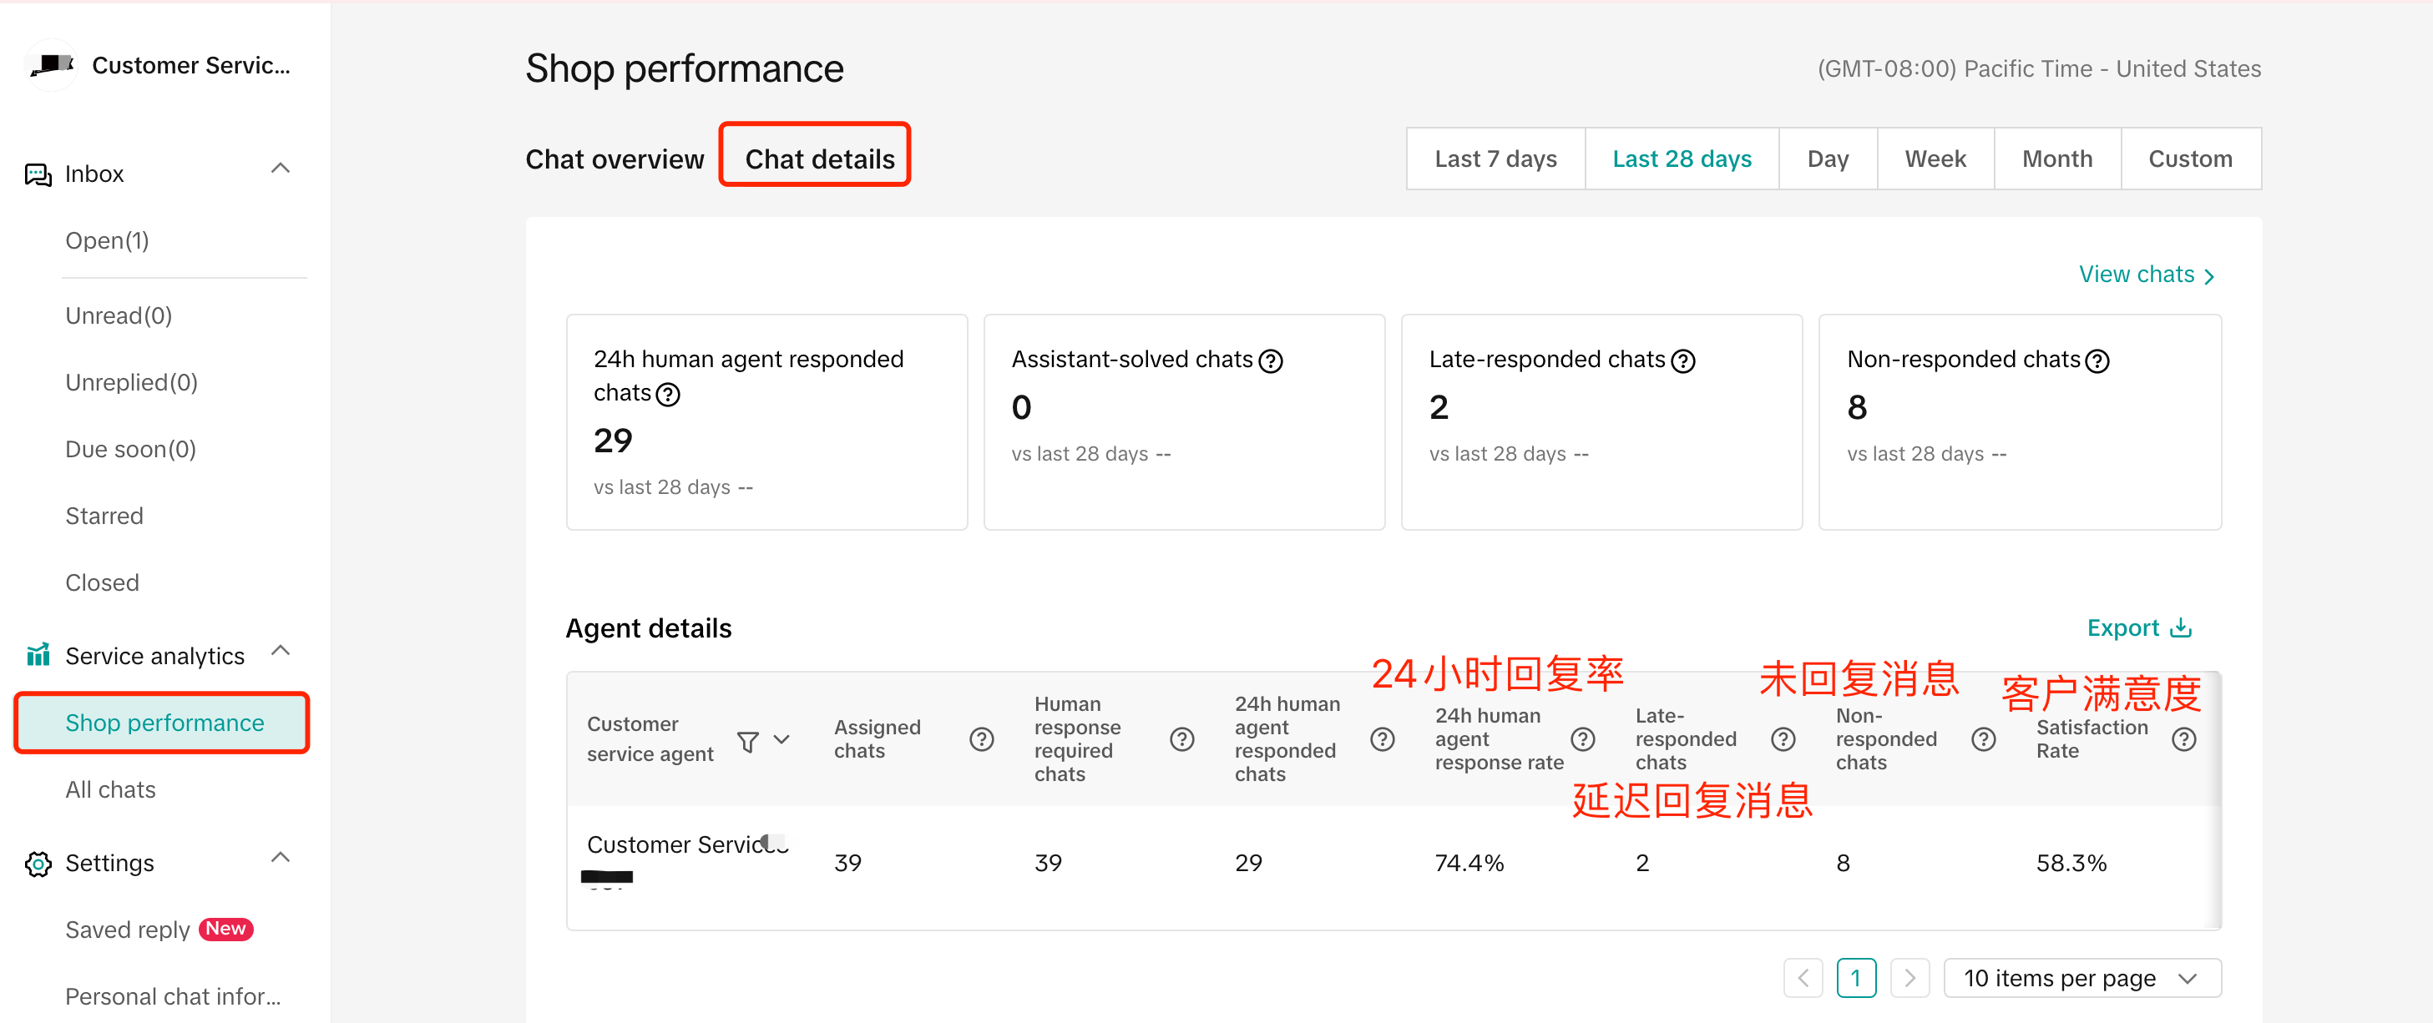Click help icon for 24h human agent response rate

1582,739
